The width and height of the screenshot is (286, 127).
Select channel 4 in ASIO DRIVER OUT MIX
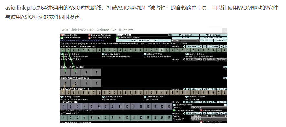click(96, 83)
